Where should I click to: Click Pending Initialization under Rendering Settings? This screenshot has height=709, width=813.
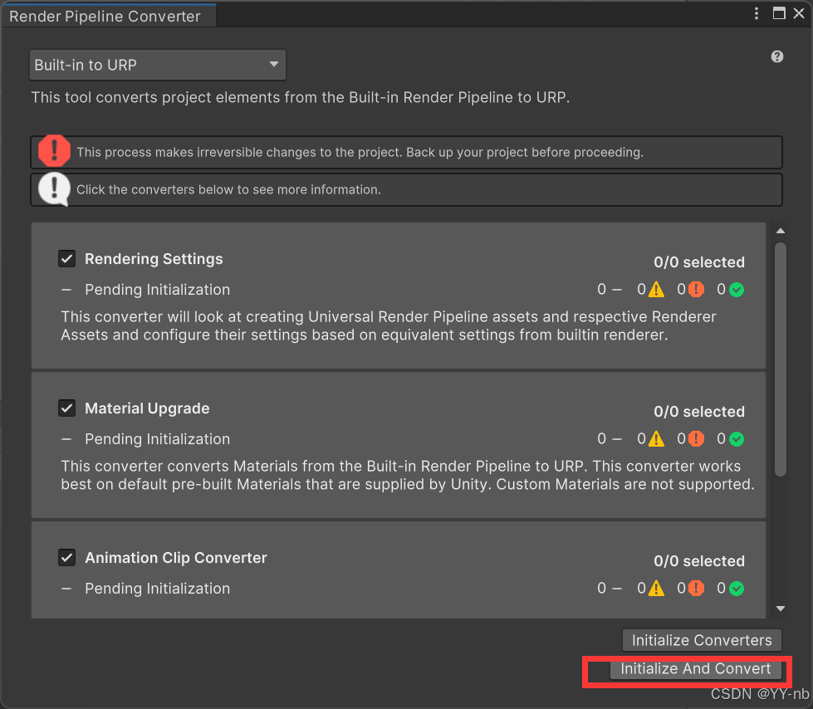157,290
